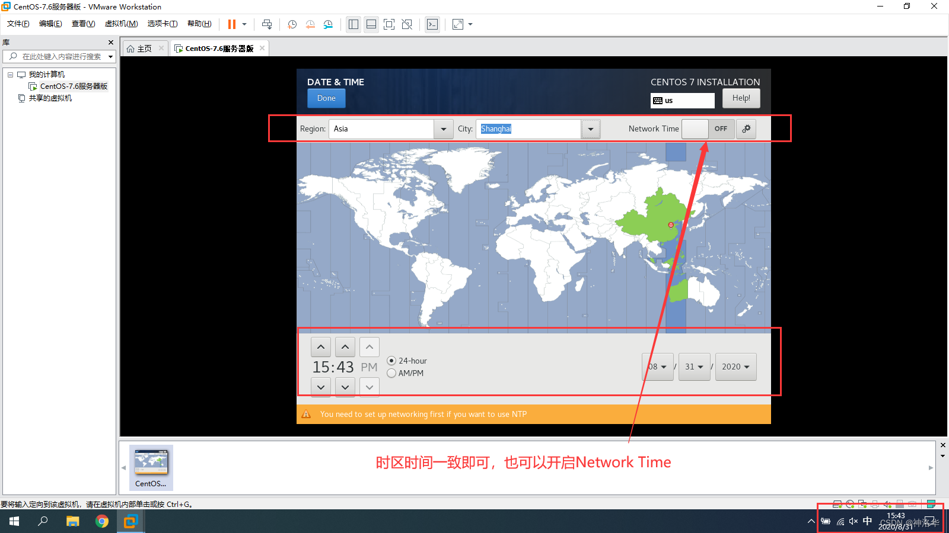Image resolution: width=949 pixels, height=533 pixels.
Task: Click the printer device icon in status bar
Action: [x=875, y=505]
